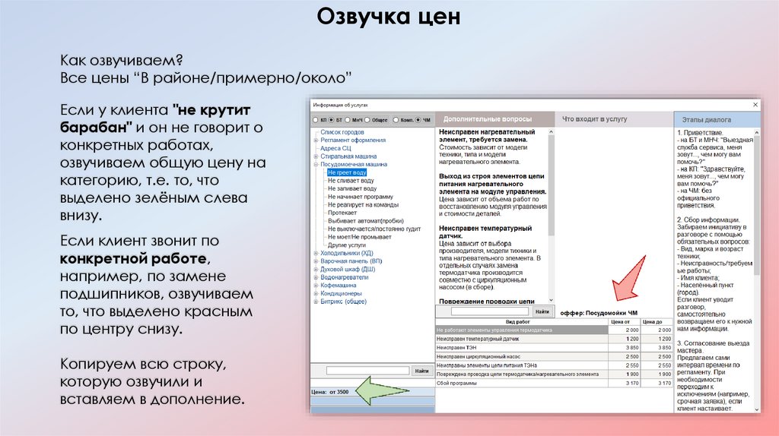779x436 pixels.
Task: Expand the Регламент оформления tree node
Action: click(x=316, y=141)
